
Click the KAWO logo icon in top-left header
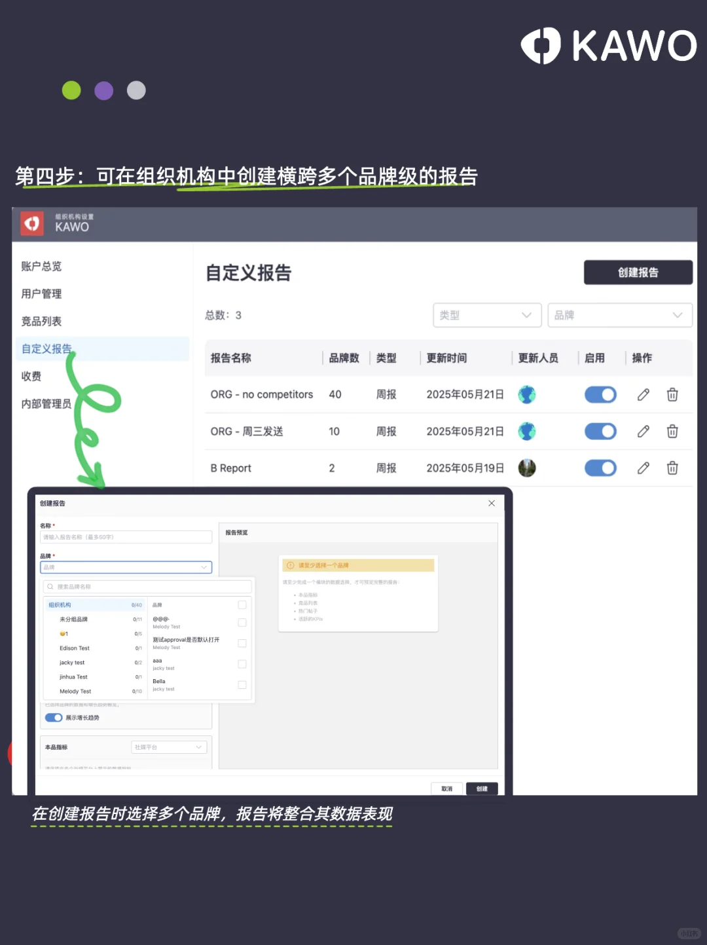point(31,223)
